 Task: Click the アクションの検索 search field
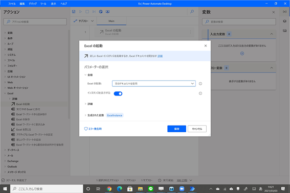click(x=35, y=21)
